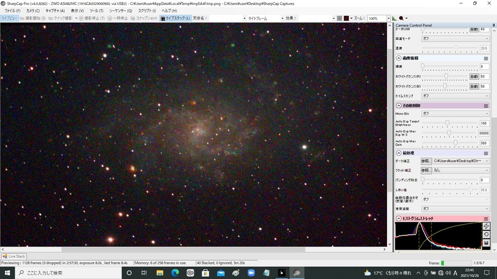
Task: Open the ファイル (F) menu
Action: click(x=12, y=11)
